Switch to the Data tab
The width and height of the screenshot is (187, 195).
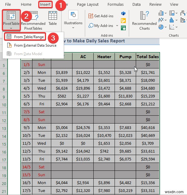tap(136, 5)
